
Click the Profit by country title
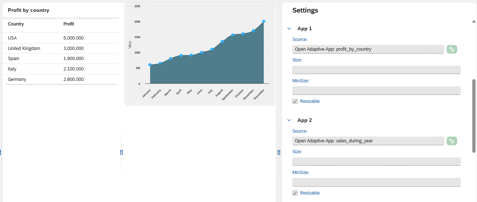29,10
